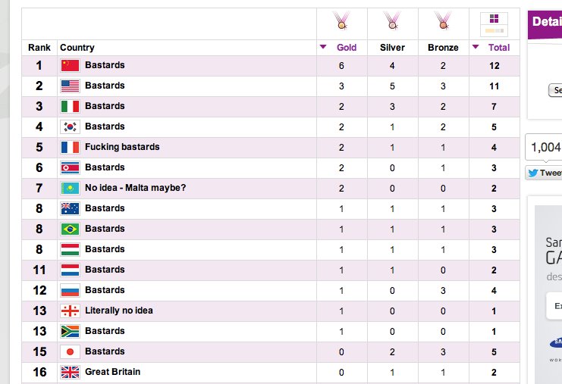Image resolution: width=562 pixels, height=384 pixels.
Task: Click the Union Jack flag beside Great Britain
Action: pyautogui.click(x=71, y=372)
